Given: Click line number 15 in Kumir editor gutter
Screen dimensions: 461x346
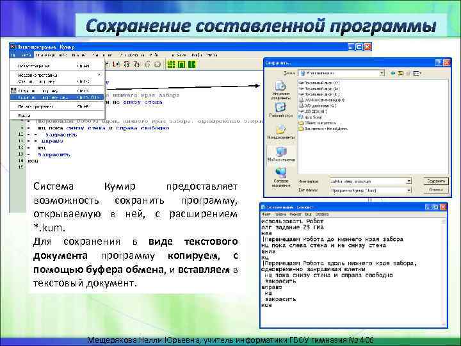Looking at the screenshot, I should tap(20, 167).
